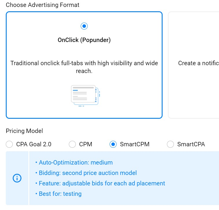
Task: Click the popunder windows illustration icon
Action: pos(85,95)
